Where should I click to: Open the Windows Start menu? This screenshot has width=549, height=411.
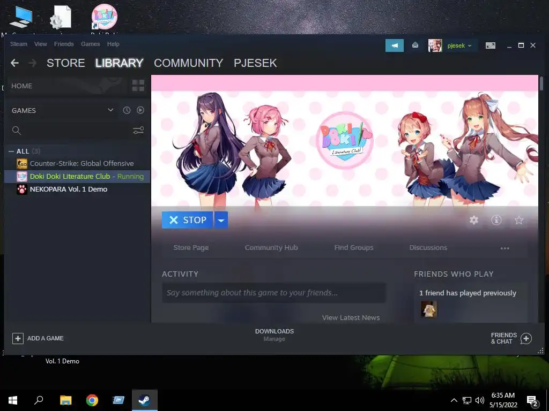13,400
